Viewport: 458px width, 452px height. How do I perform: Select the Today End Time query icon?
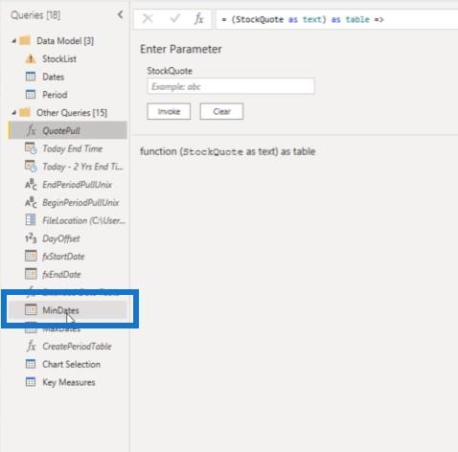tap(31, 148)
